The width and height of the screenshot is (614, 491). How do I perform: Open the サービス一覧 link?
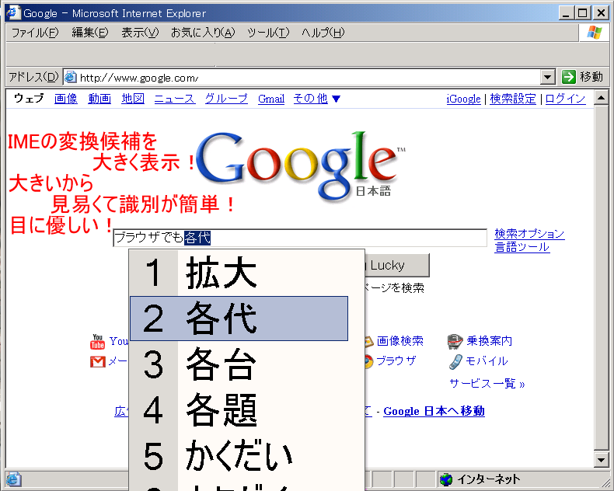(487, 383)
